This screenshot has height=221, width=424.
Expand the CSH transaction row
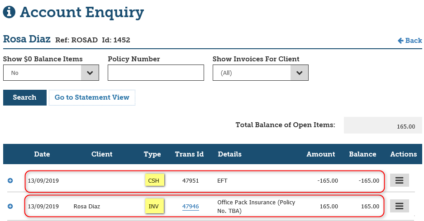[x=10, y=180]
